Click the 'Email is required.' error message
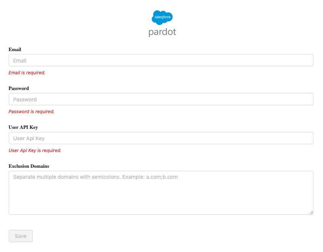 pyautogui.click(x=27, y=73)
